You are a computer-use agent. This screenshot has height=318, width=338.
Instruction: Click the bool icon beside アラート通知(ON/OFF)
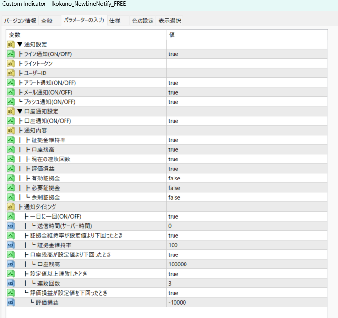11,83
